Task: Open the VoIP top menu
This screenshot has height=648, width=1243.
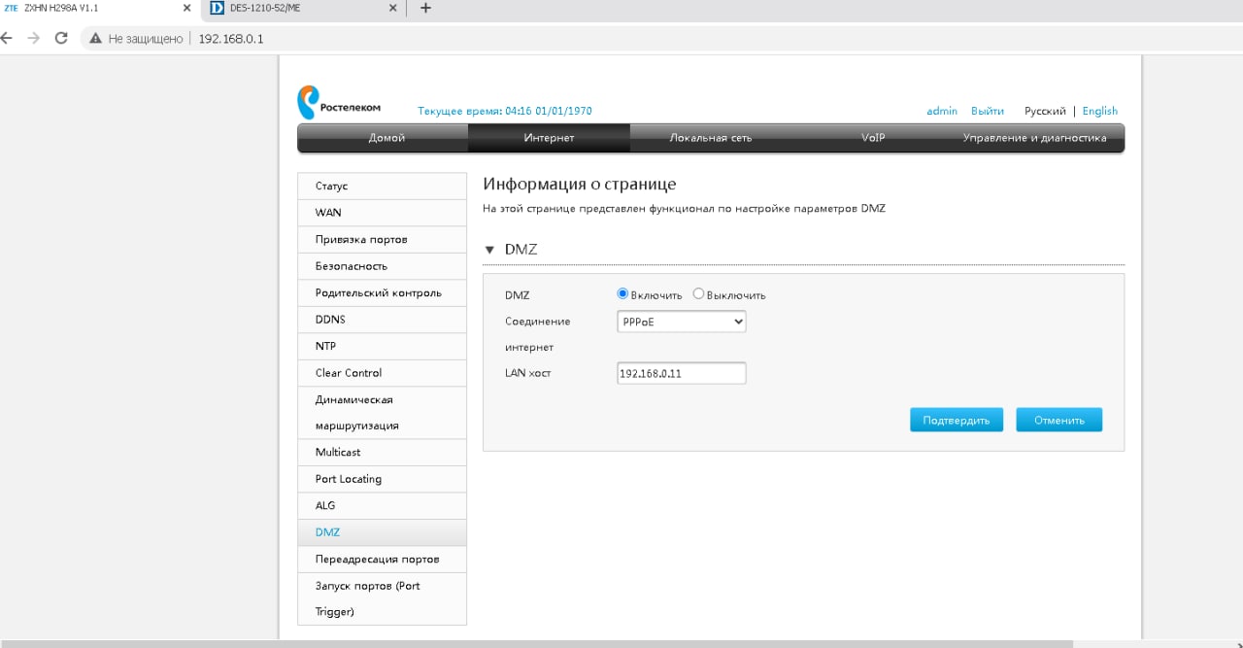Action: coord(873,138)
